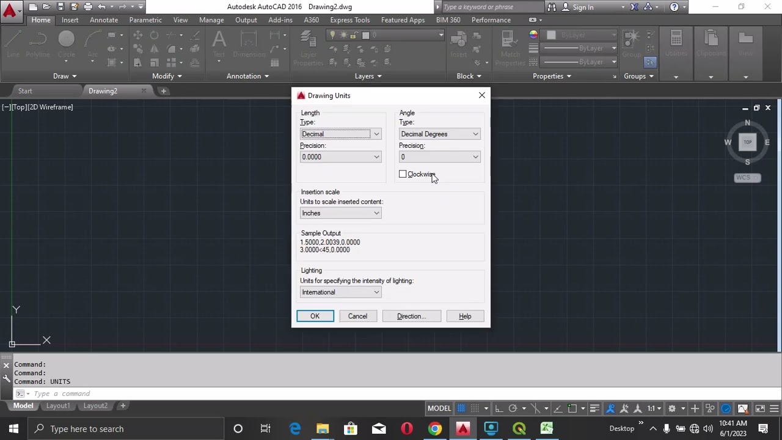
Task: Open Layer Properties manager icon
Action: click(309, 48)
